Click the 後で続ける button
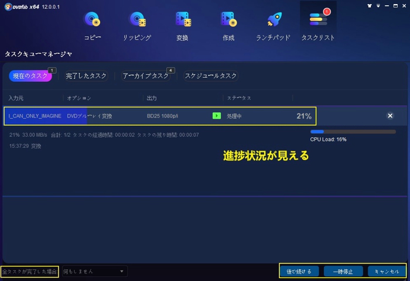Image resolution: width=410 pixels, height=281 pixels. tap(299, 271)
